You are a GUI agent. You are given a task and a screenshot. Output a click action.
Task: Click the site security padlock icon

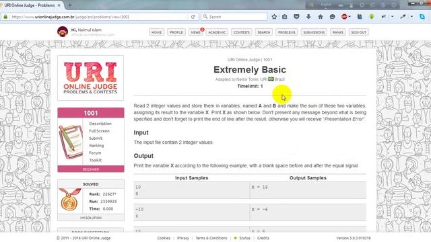click(x=5, y=17)
